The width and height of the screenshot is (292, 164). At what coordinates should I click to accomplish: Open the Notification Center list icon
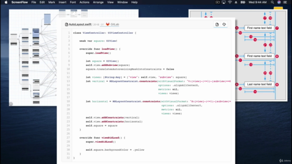click(x=285, y=2)
